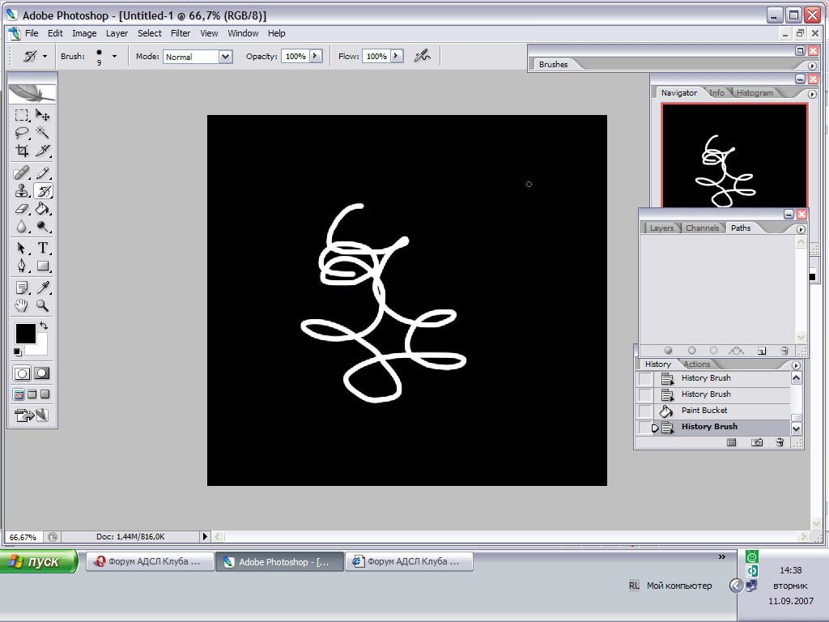The image size is (829, 622).
Task: Switch to the Actions tab
Action: click(x=696, y=364)
